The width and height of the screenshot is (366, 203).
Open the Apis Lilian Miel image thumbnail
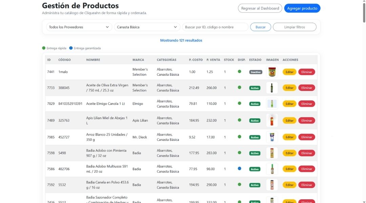point(272,120)
